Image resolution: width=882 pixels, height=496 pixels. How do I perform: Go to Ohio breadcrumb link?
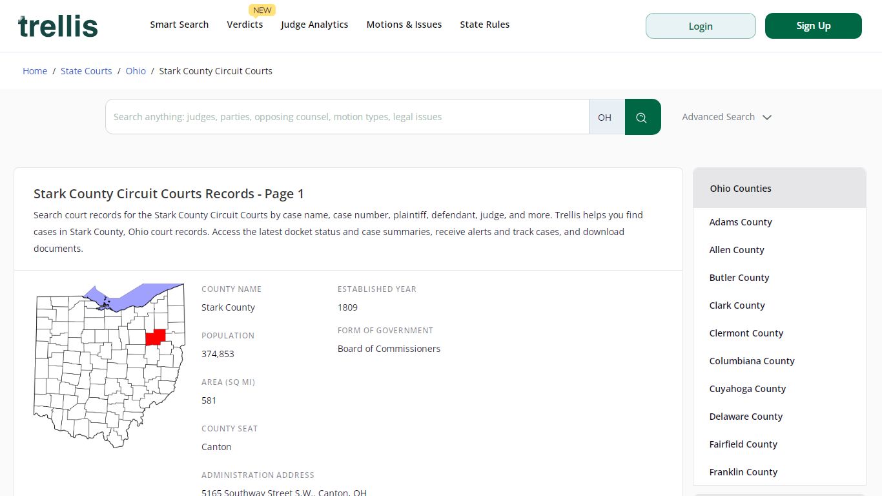(x=136, y=71)
